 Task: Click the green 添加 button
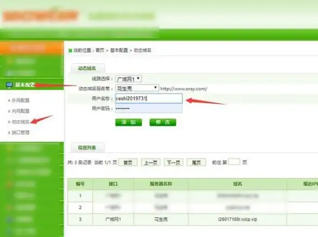[128, 122]
